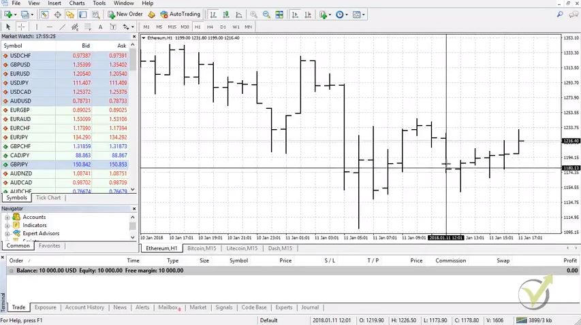581x325 pixels.
Task: Expand the Indicators tree node
Action: click(7, 226)
